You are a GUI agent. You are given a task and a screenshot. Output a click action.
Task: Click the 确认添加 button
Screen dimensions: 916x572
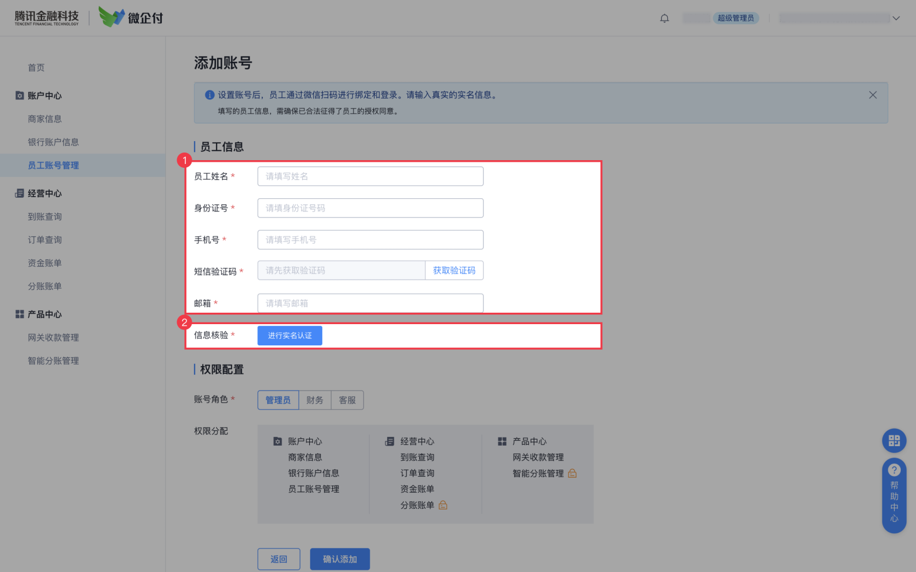(x=340, y=559)
